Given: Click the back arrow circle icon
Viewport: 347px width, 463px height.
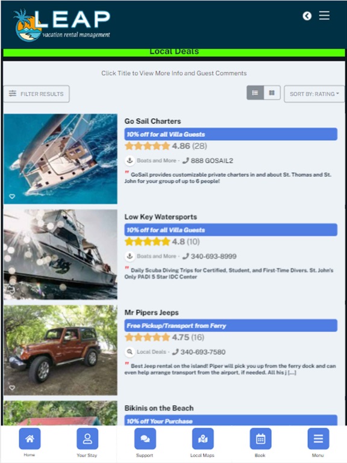Looking at the screenshot, I should click(307, 16).
